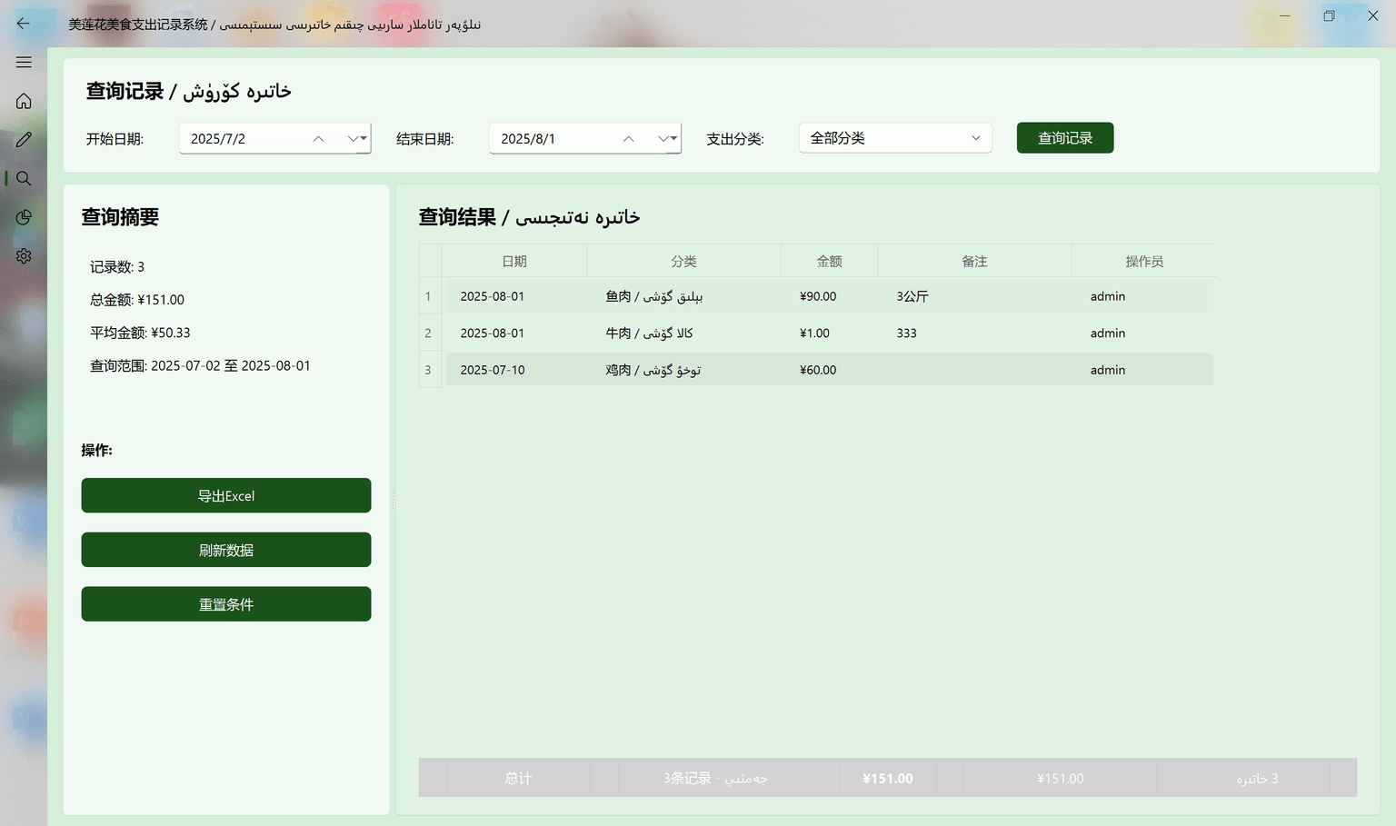Click the 重置条件 button
Screen dimensions: 1396x826
[x=226, y=604]
